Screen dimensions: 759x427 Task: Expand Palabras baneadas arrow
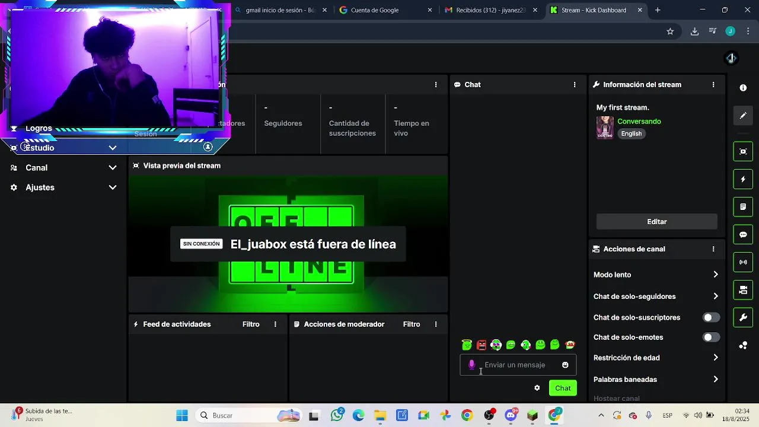coord(716,379)
